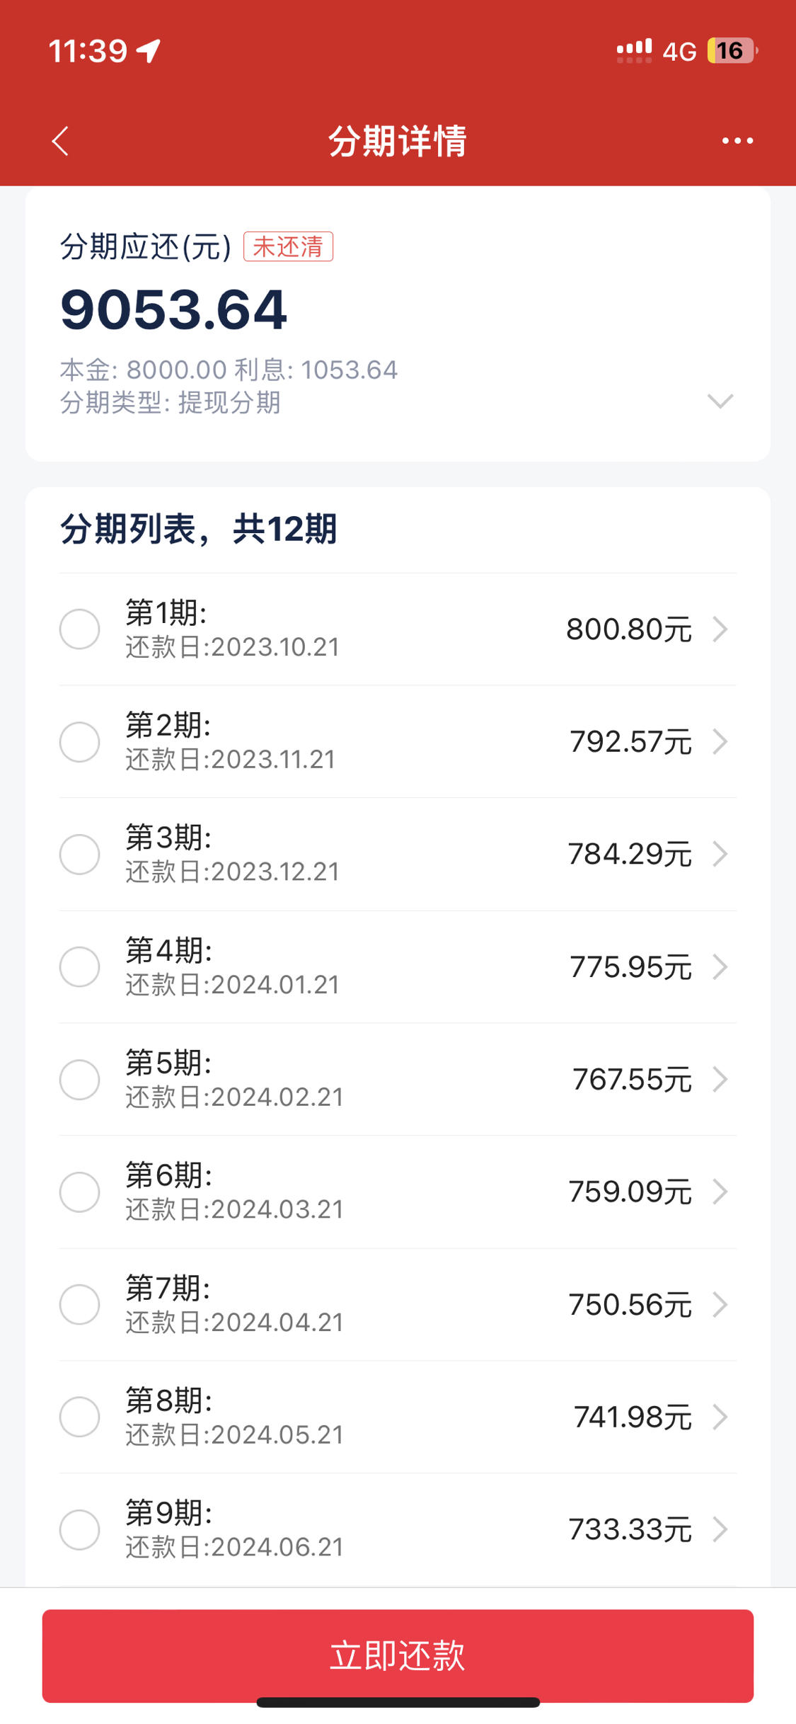Expand installment summary with down chevron
796x1724 pixels.
720,401
